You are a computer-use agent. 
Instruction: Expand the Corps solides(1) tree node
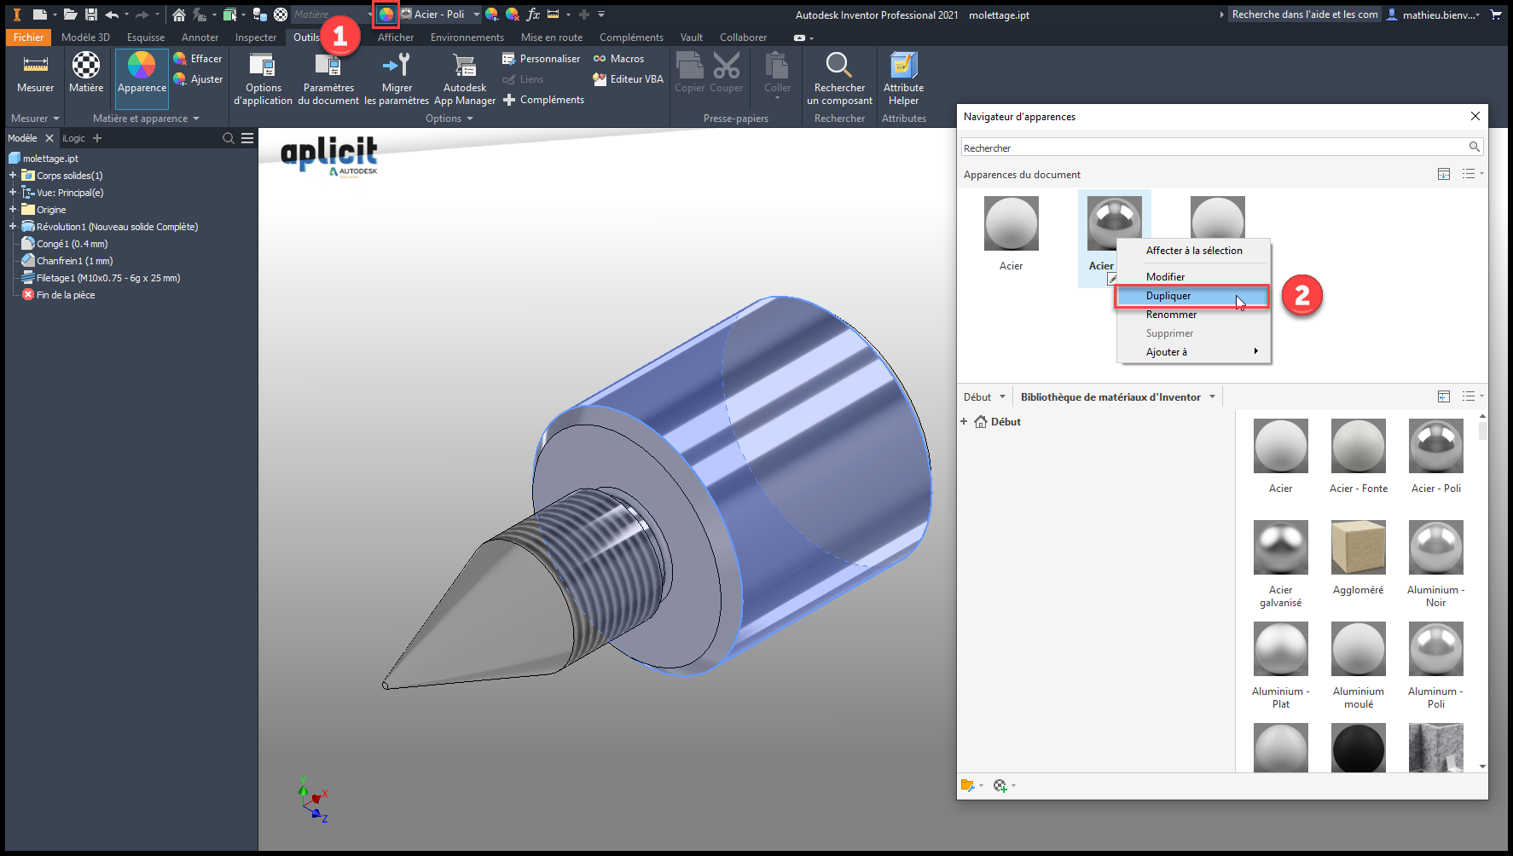13,176
